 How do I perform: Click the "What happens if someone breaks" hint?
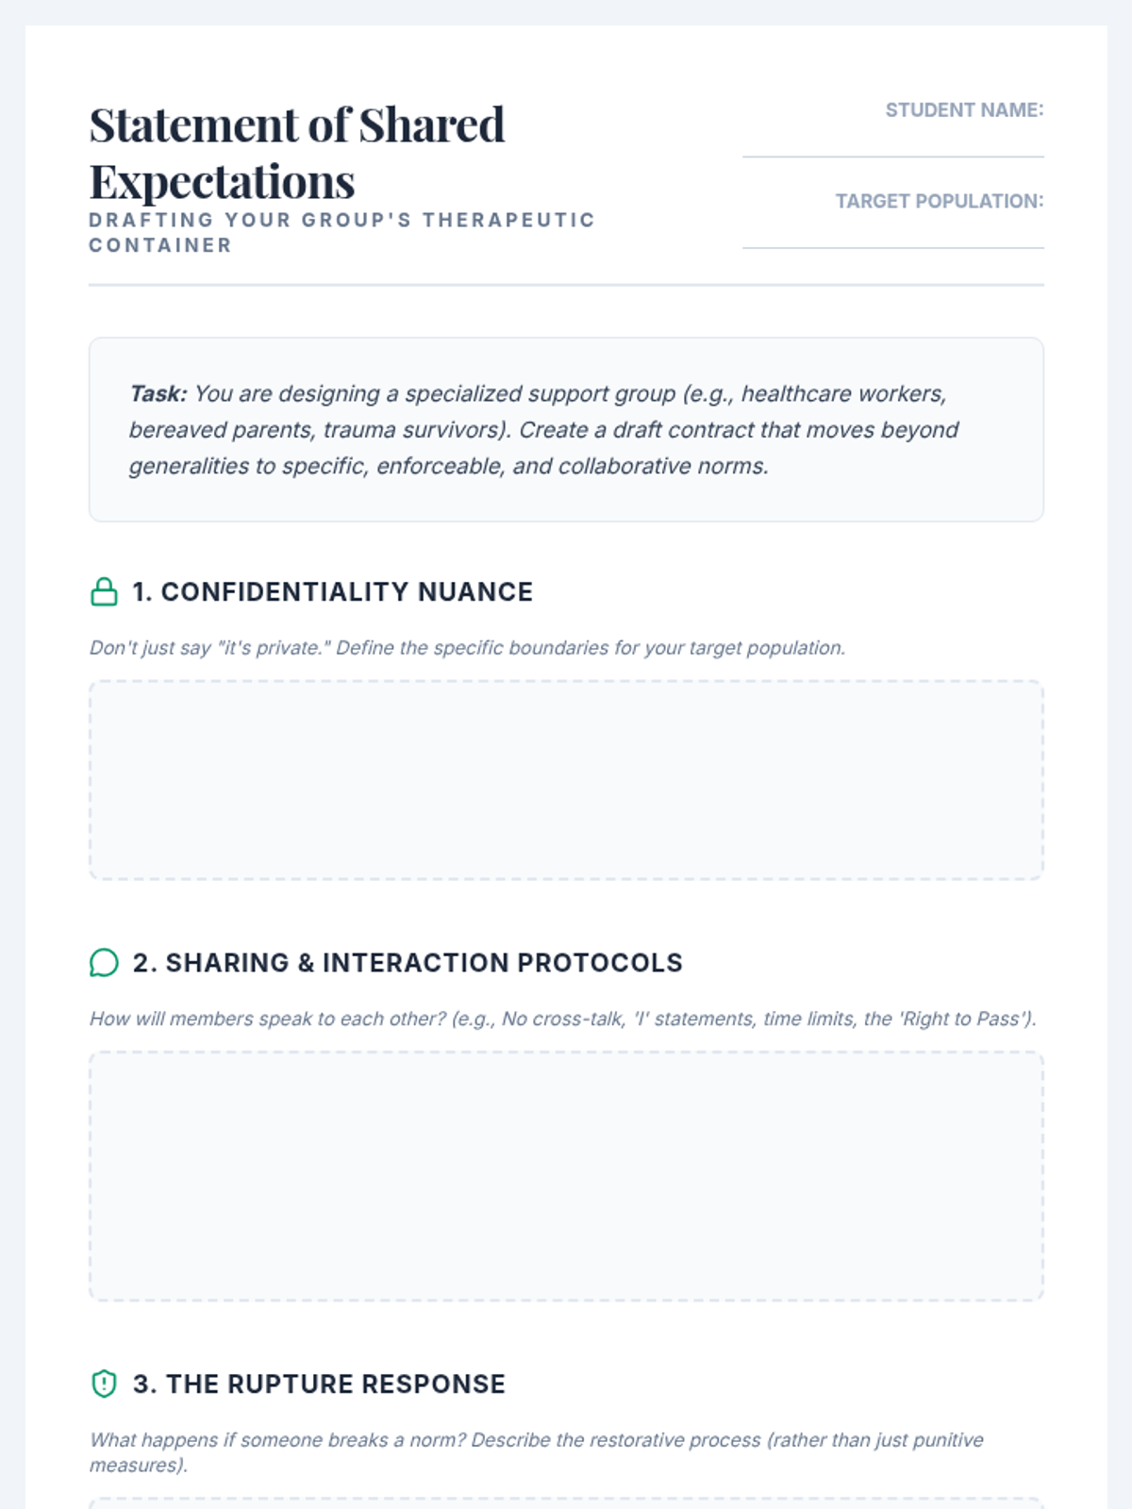[536, 1452]
